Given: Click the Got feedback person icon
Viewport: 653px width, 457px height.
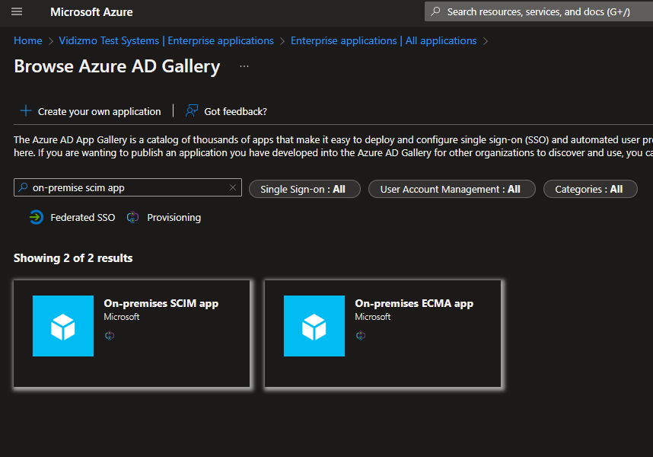Looking at the screenshot, I should point(192,111).
